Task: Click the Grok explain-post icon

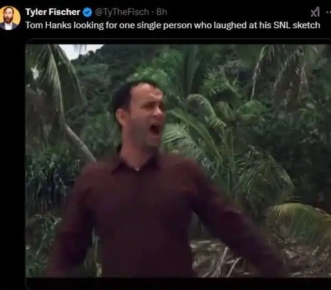Action: pos(315,12)
